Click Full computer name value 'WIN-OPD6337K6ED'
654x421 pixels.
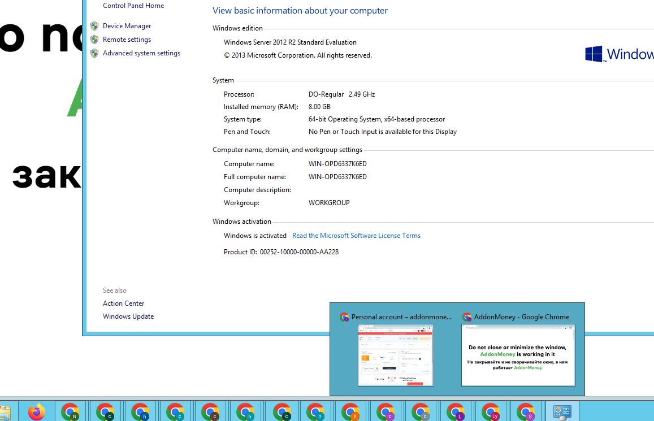337,177
